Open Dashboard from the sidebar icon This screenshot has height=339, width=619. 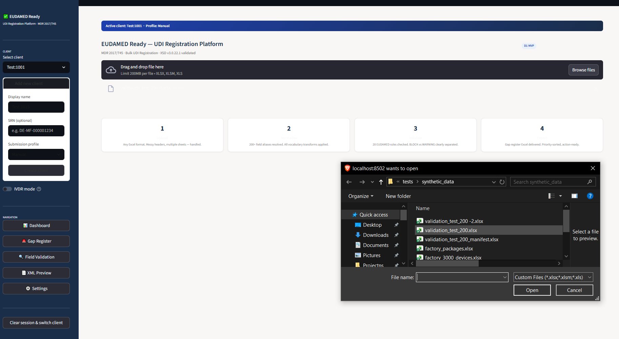click(x=25, y=225)
